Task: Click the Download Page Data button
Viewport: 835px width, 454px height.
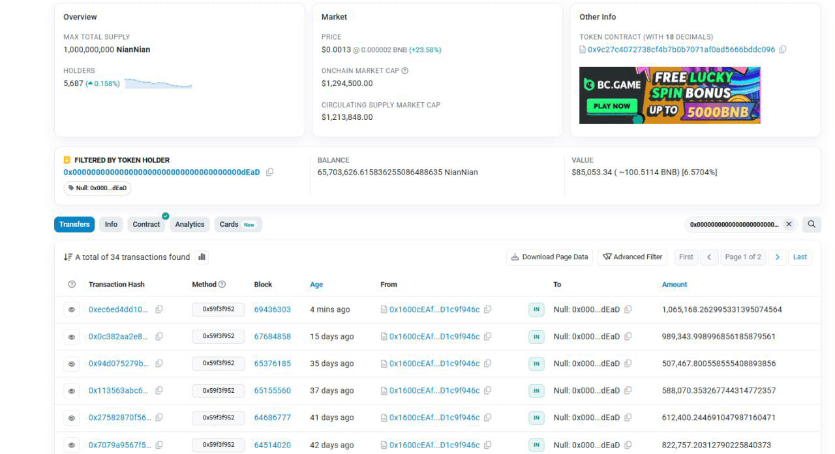Action: coord(549,257)
